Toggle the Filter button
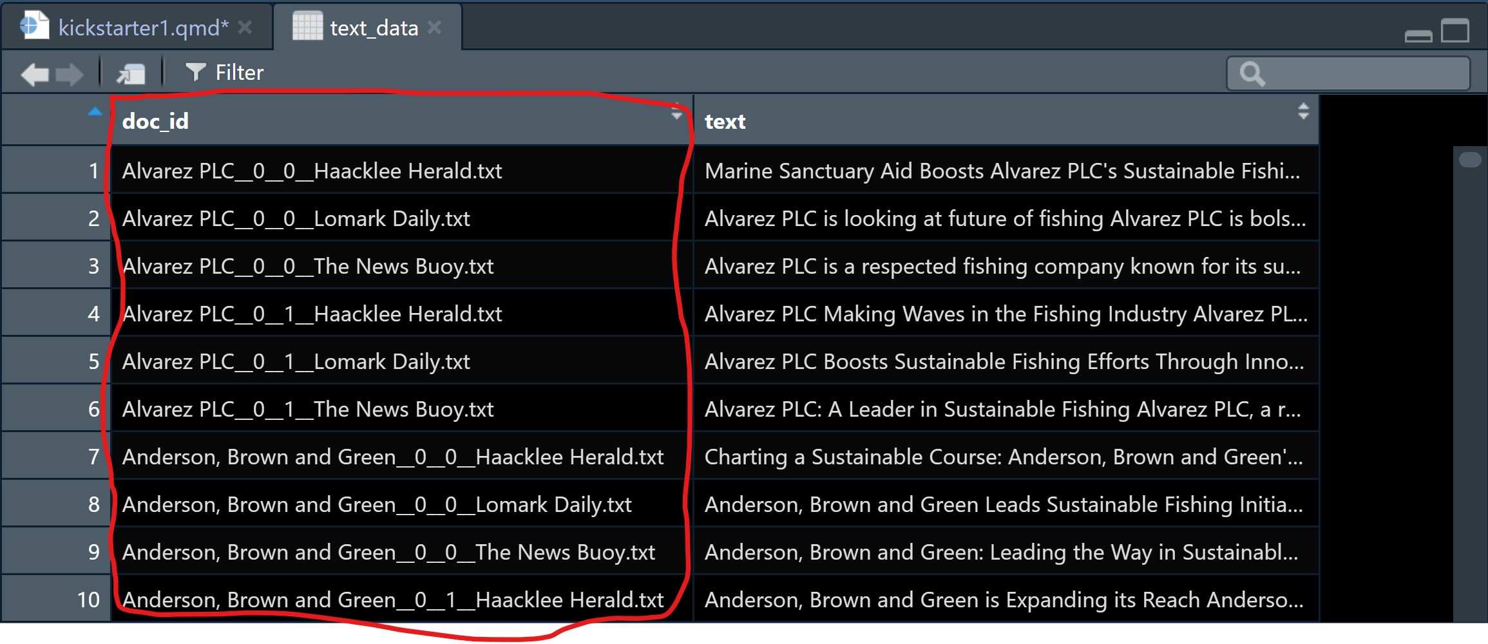The width and height of the screenshot is (1488, 644). pyautogui.click(x=225, y=73)
